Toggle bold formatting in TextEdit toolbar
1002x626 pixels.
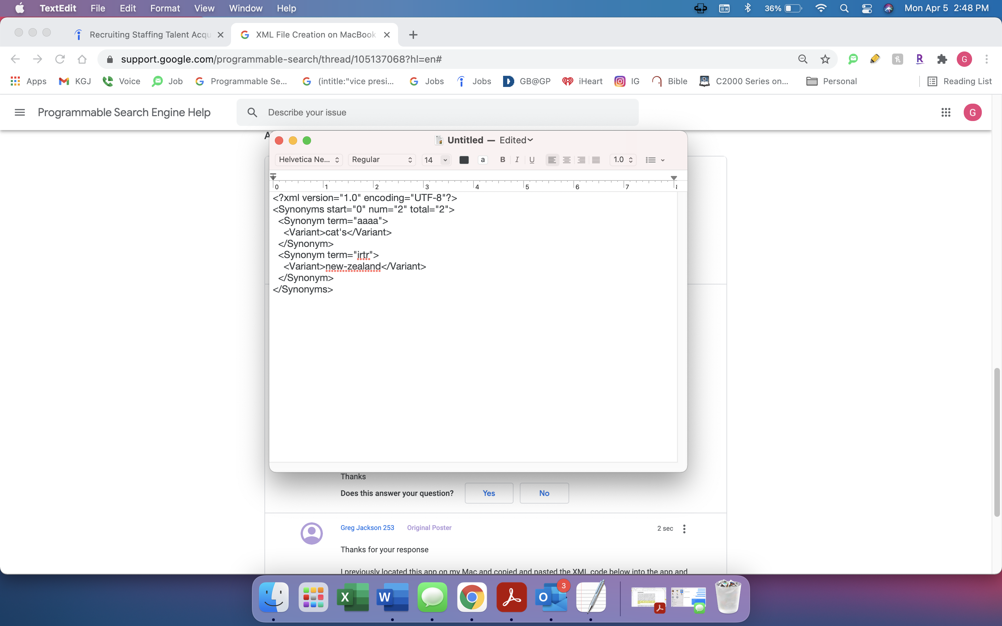pyautogui.click(x=502, y=160)
